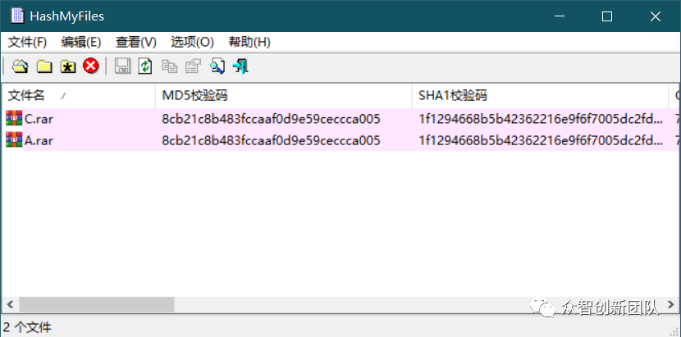This screenshot has width=681, height=337.
Task: Open the 选项(O) menu
Action: 192,43
